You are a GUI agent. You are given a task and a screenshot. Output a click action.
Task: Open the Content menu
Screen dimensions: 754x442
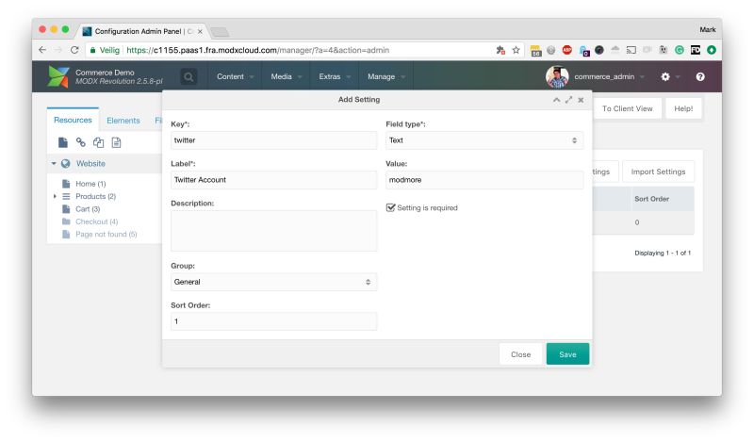[x=235, y=76]
